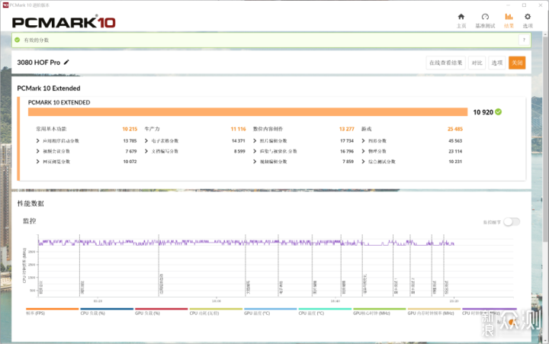The image size is (549, 344).
Task: Click the green valid-score check icon in banner
Action: coord(17,40)
